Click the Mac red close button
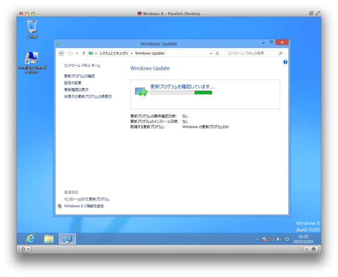The image size is (338, 277). point(21,13)
